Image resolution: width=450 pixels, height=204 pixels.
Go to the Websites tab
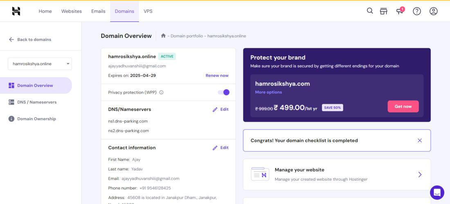72,11
